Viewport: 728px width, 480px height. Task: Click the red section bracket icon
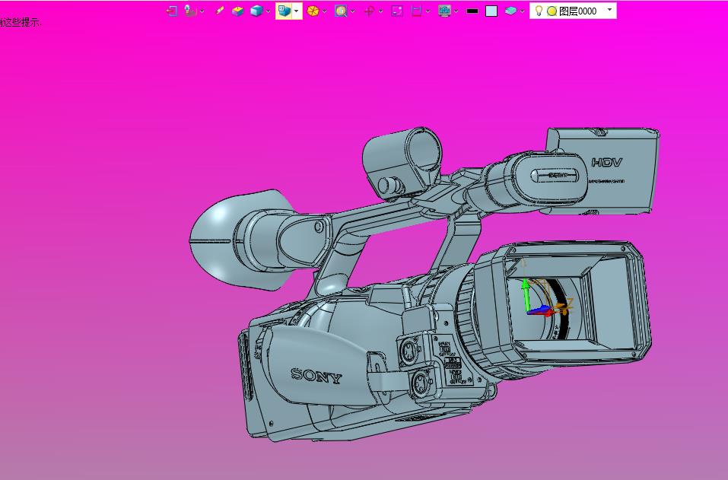416,11
